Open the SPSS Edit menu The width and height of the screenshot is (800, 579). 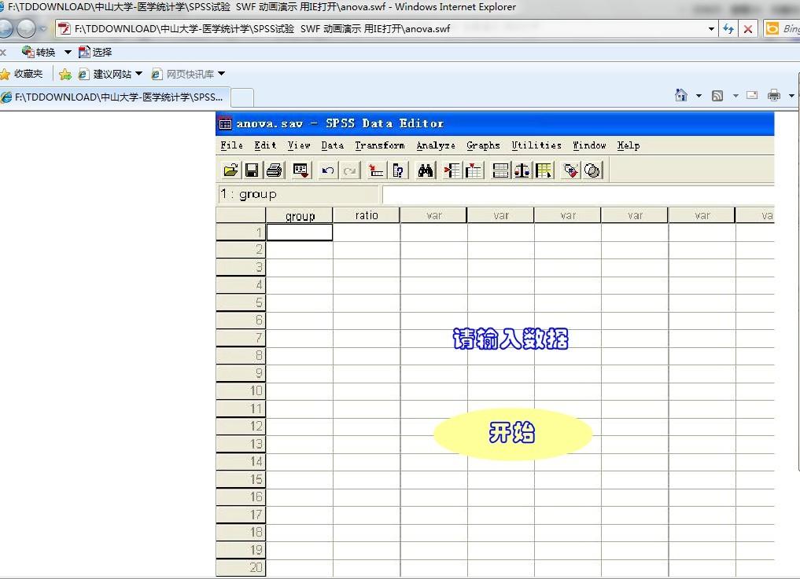(265, 145)
